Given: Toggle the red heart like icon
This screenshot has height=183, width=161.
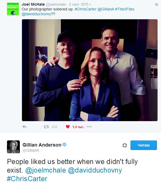Looking at the screenshot, I should pos(68,127).
